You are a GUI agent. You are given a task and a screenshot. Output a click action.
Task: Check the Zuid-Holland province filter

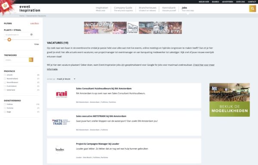pos(5,86)
